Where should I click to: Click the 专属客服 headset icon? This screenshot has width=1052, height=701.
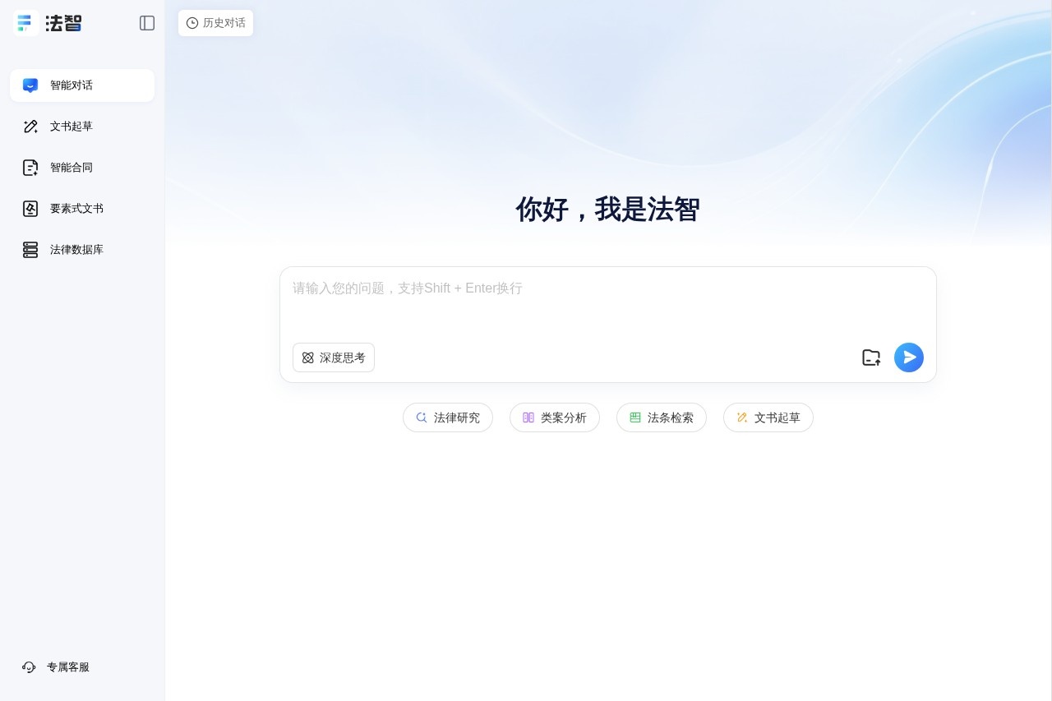pos(29,667)
